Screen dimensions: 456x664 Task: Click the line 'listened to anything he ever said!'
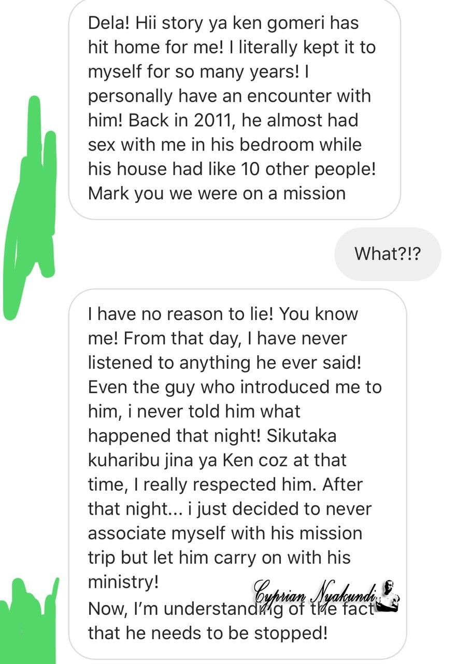pos(224,363)
